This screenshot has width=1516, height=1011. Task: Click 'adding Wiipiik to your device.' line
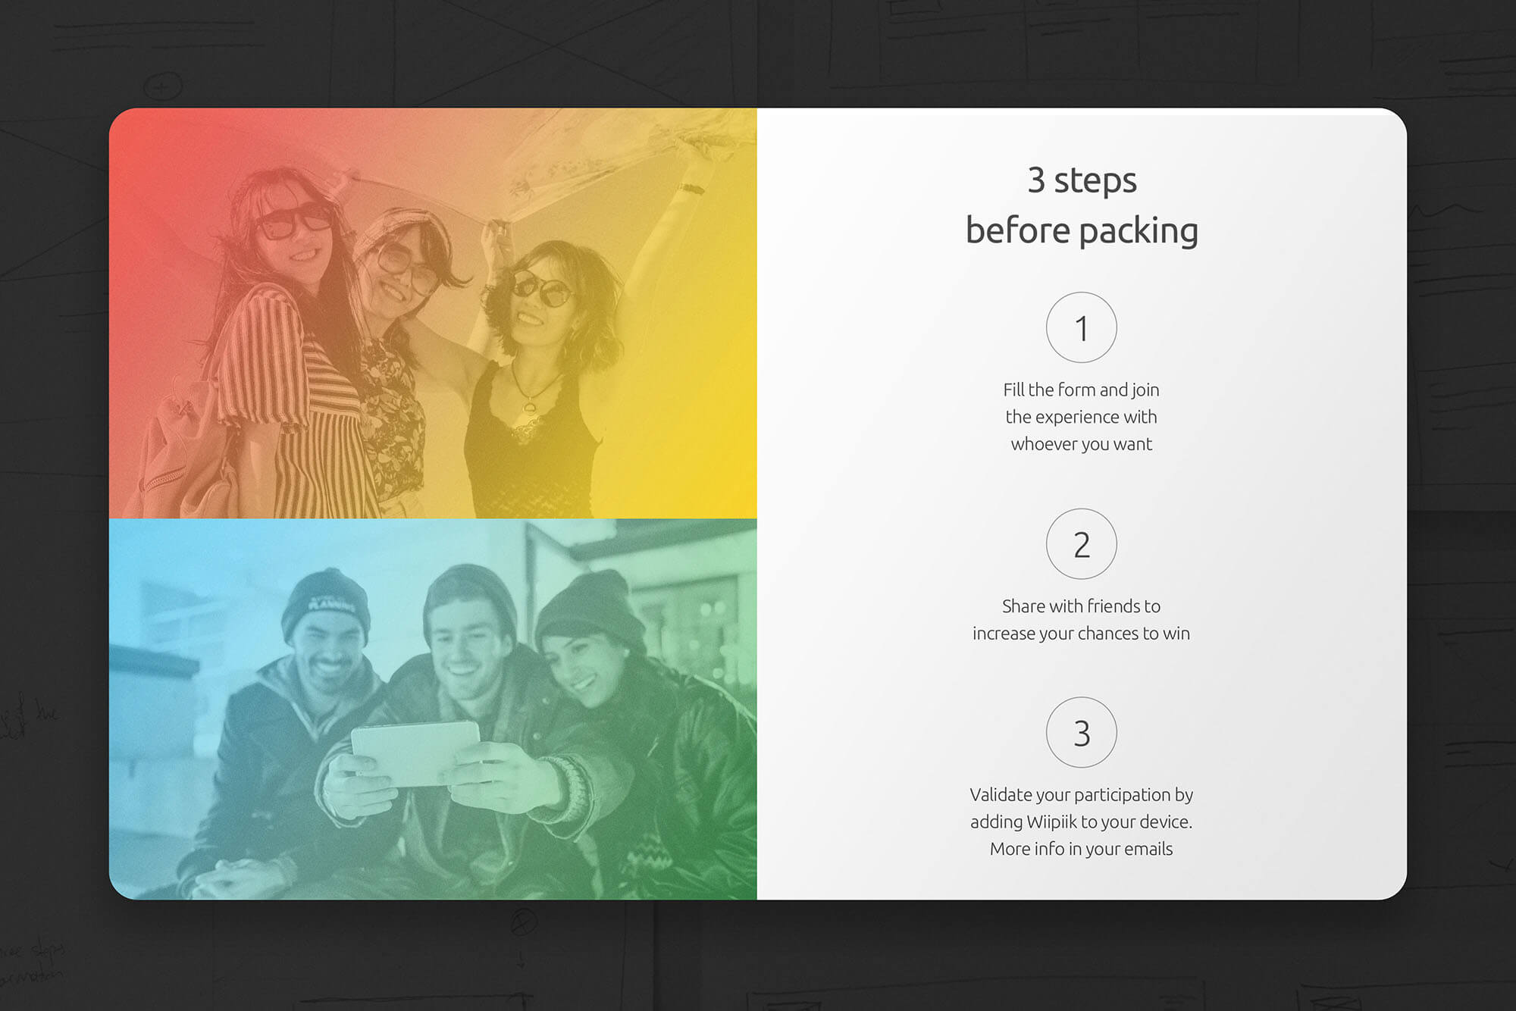point(1081,822)
